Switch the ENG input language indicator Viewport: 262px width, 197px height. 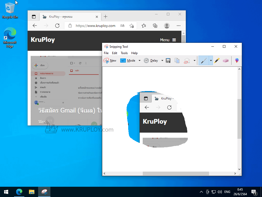point(227,192)
